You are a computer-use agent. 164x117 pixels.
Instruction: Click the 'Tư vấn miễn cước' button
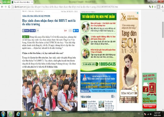pos(90,64)
